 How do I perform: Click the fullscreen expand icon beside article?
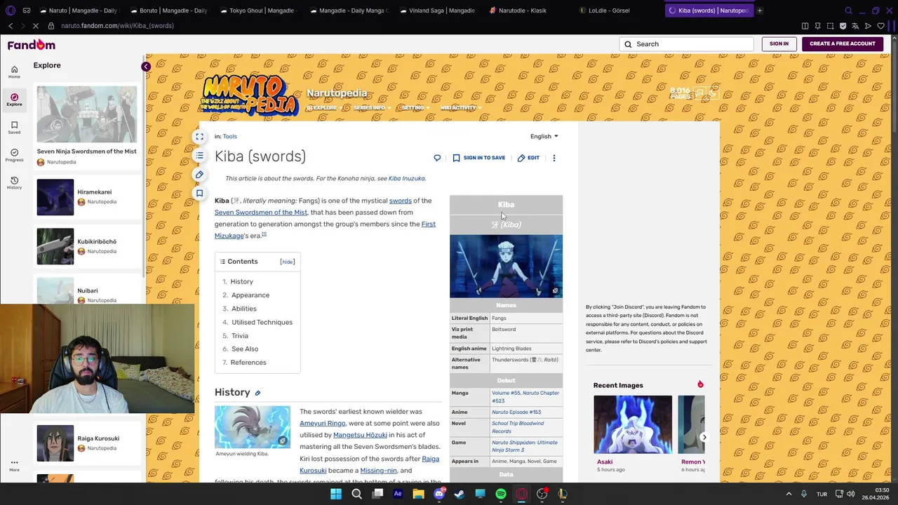199,137
